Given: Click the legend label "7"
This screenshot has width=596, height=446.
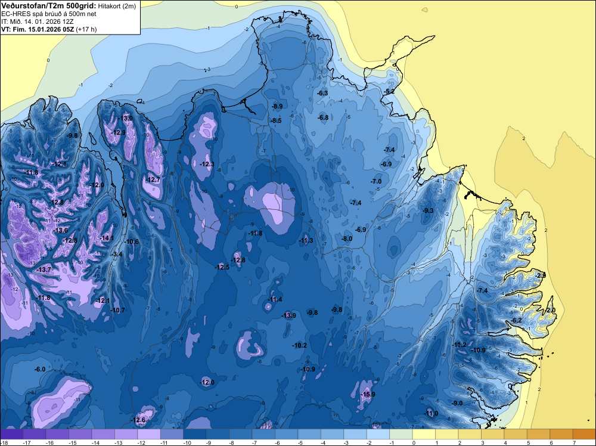Looking at the screenshot, I should tap(574, 442).
